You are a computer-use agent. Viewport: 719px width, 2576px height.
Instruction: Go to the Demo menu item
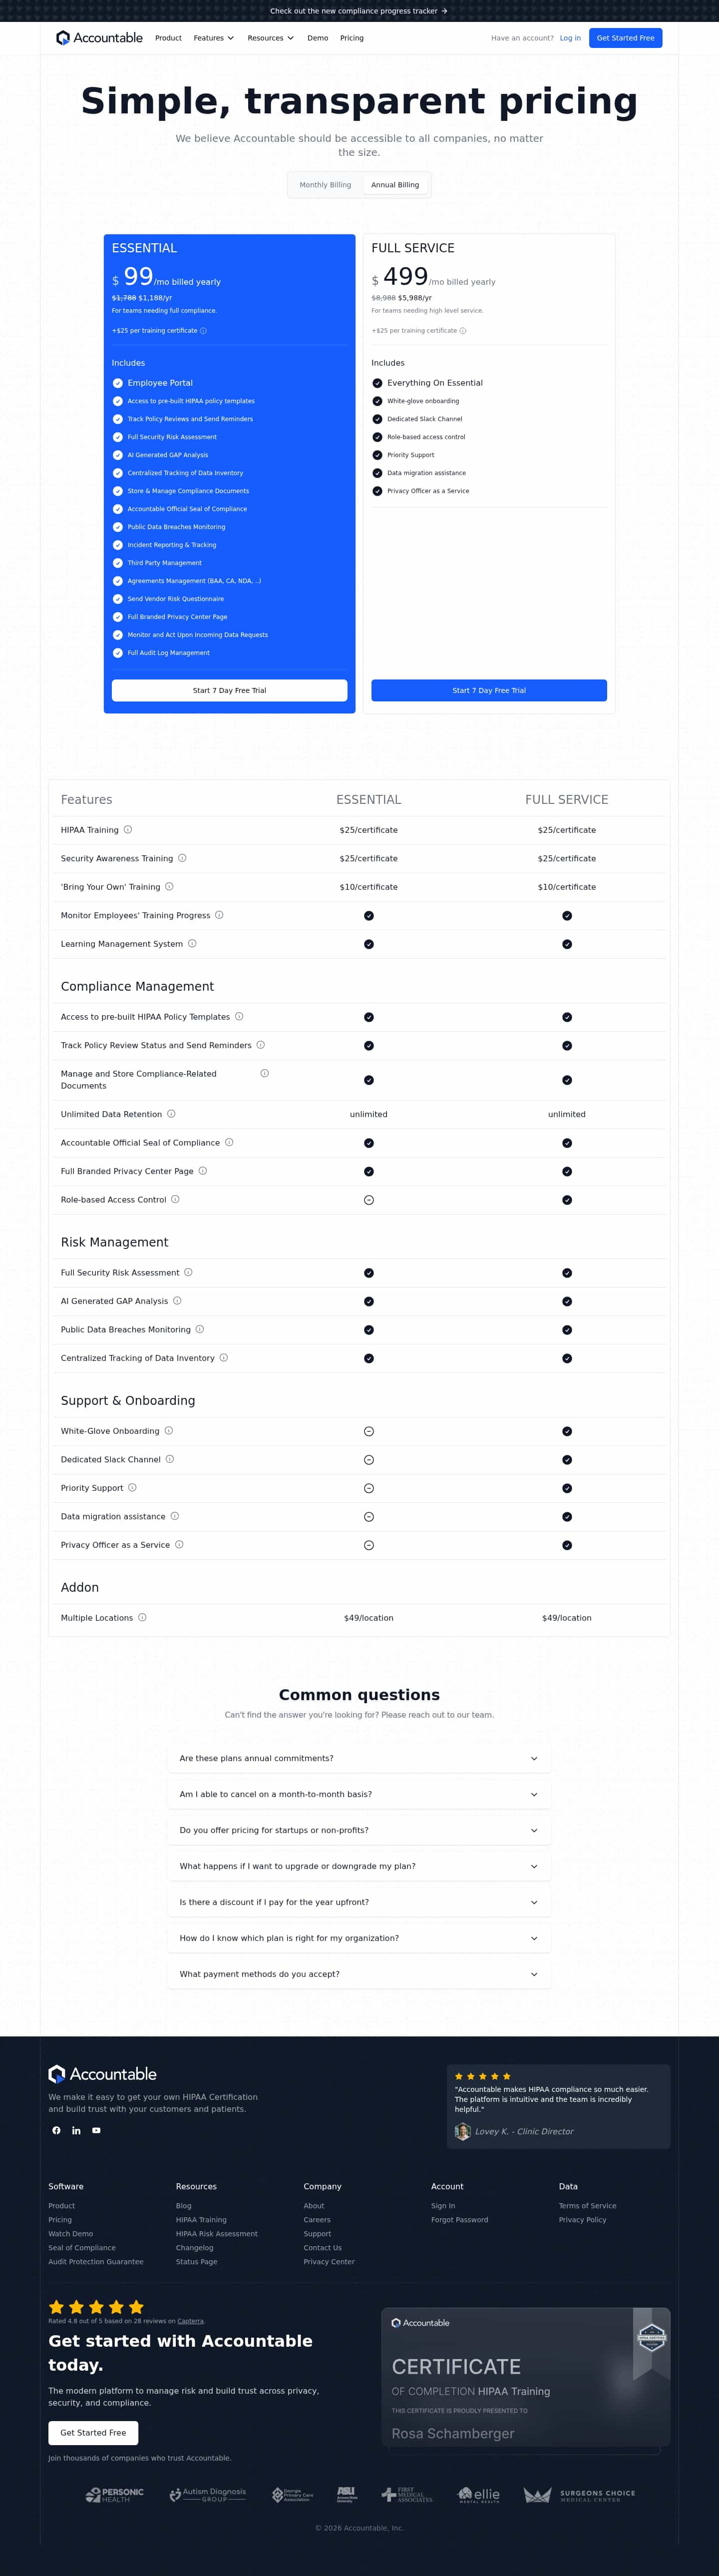pyautogui.click(x=318, y=38)
